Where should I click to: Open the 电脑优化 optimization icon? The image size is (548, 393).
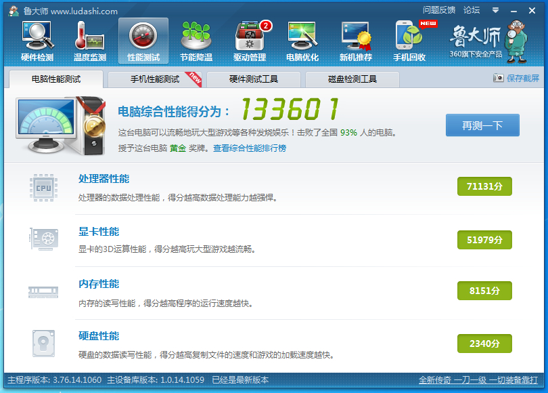[x=302, y=35]
